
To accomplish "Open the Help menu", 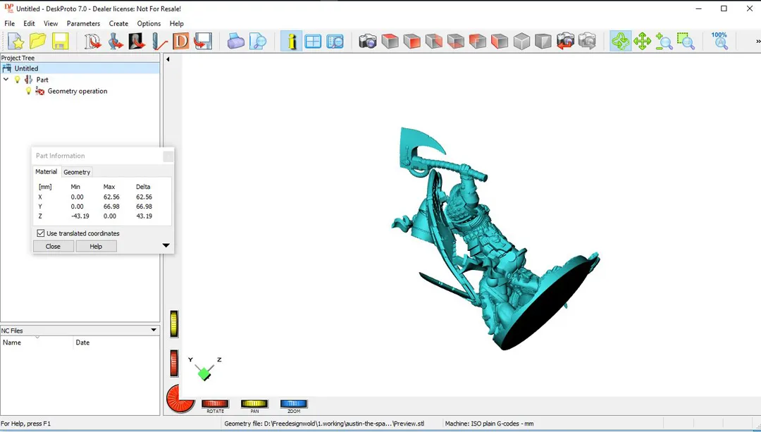I will pos(177,23).
